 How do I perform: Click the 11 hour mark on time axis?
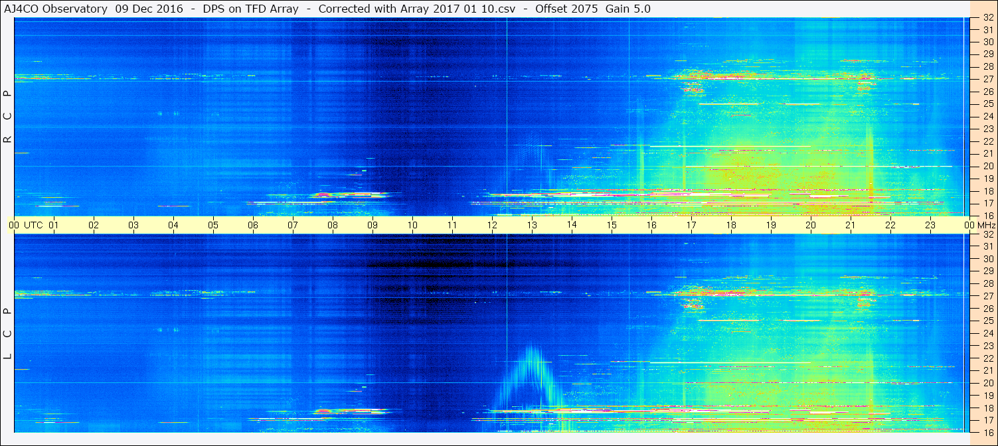[452, 225]
